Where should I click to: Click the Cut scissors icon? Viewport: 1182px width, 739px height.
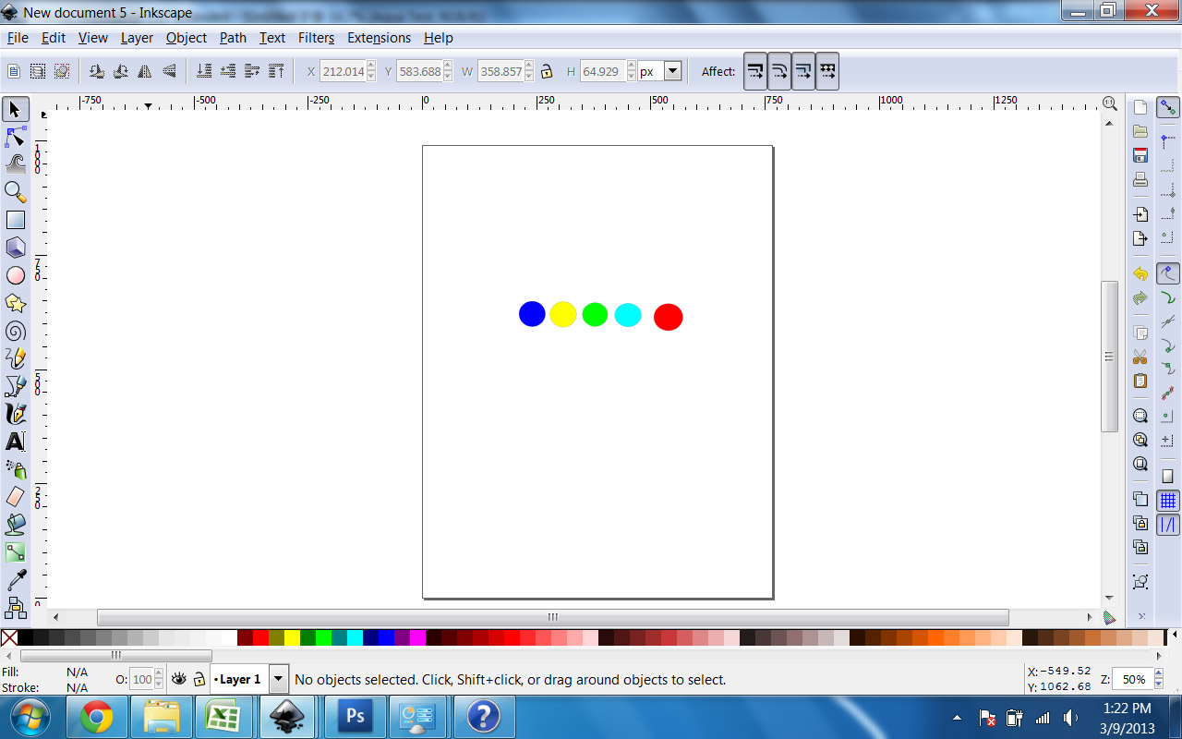(x=1140, y=357)
